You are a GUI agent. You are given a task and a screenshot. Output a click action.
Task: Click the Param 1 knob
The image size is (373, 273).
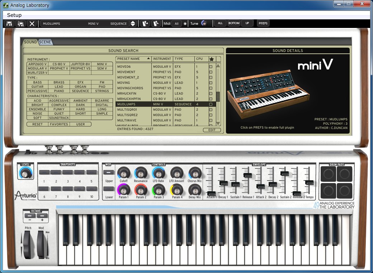tap(124, 190)
